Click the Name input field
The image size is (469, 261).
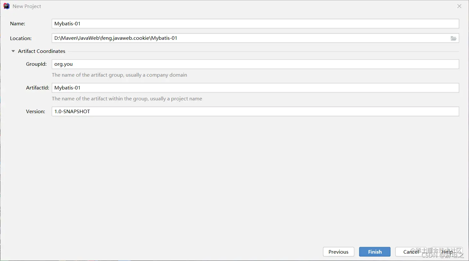tap(255, 24)
